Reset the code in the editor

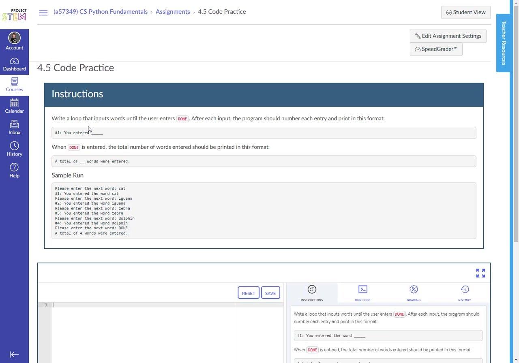(x=248, y=293)
